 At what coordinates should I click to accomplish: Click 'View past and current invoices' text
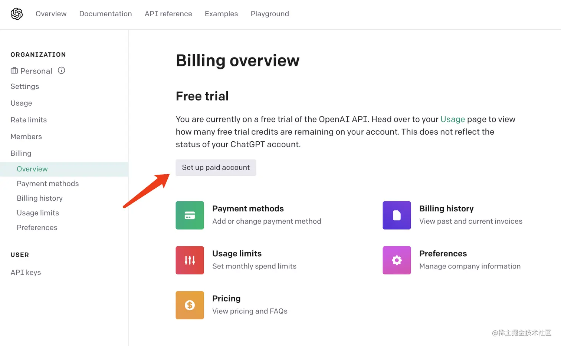471,221
